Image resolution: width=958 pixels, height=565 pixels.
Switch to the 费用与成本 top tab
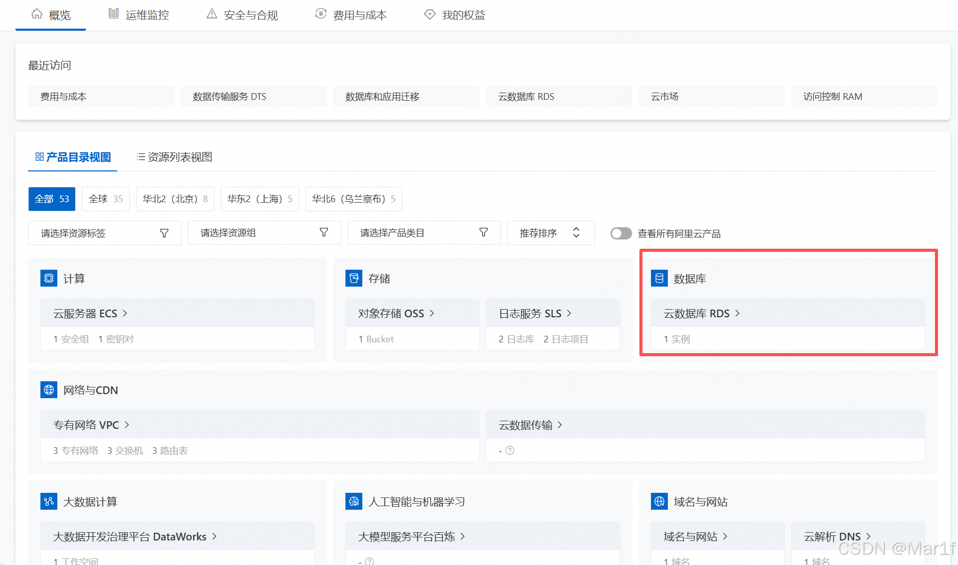coord(351,15)
